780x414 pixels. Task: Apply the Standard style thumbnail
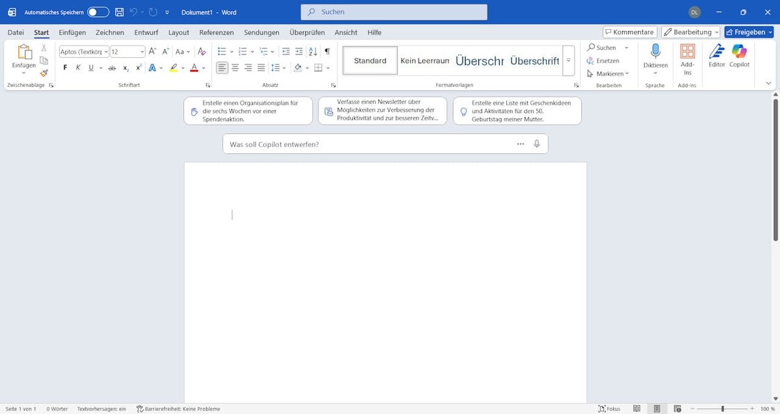point(370,60)
